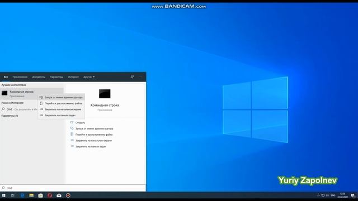Launch the Opera browser taskbar icon
The width and height of the screenshot is (358, 201).
click(50, 195)
